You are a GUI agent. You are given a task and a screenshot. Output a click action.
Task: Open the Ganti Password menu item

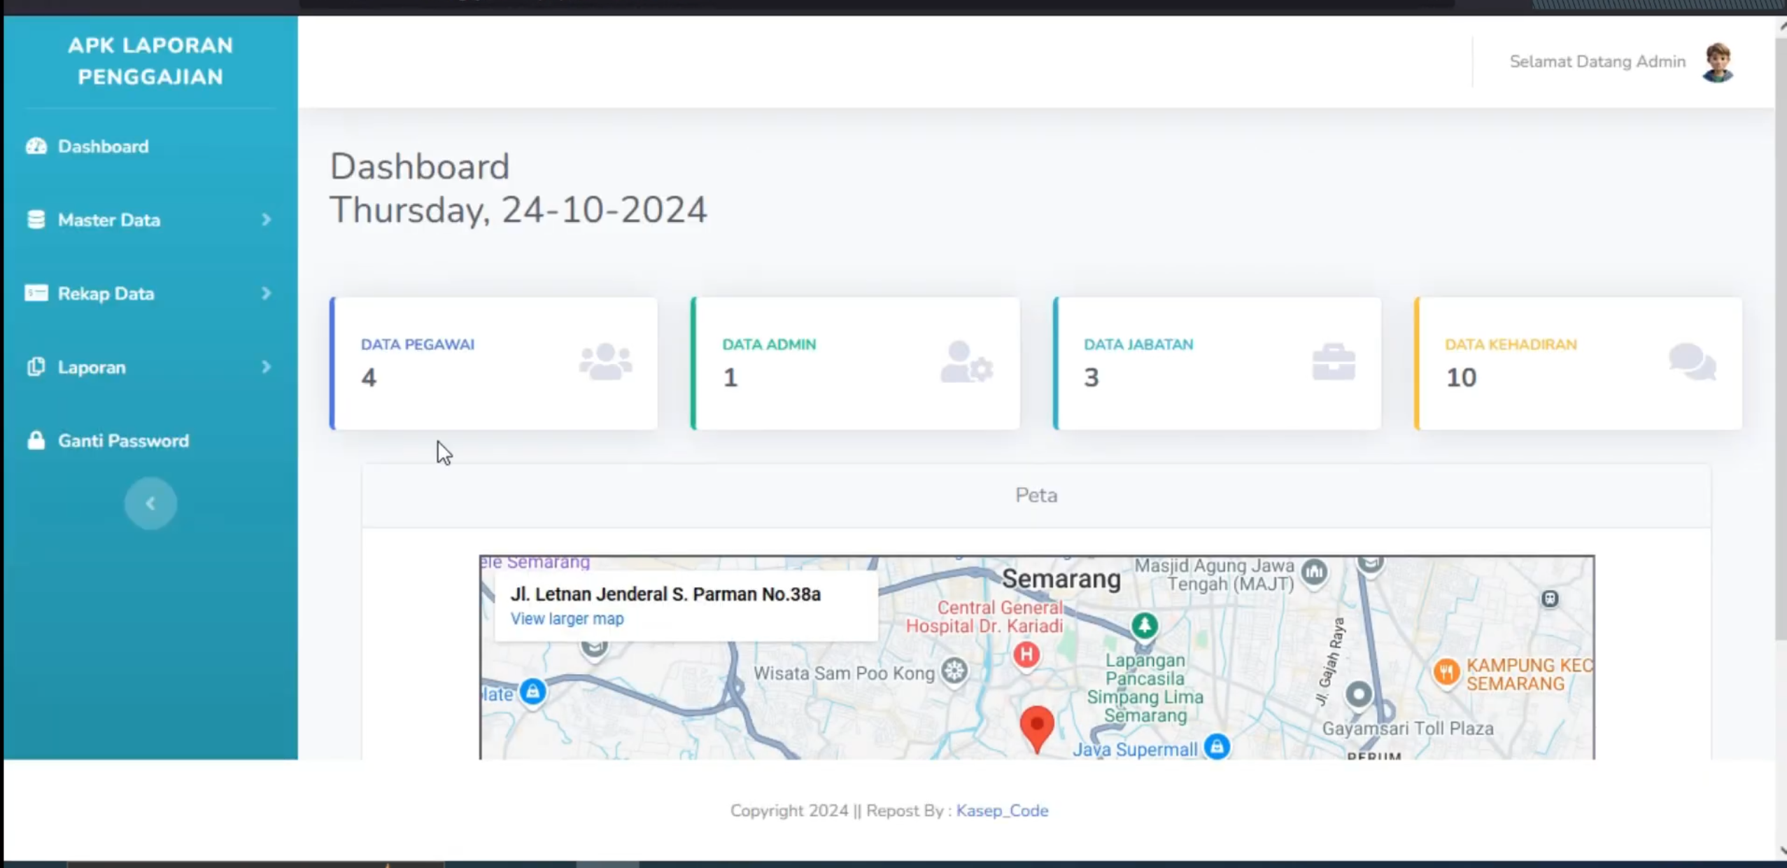pos(108,440)
